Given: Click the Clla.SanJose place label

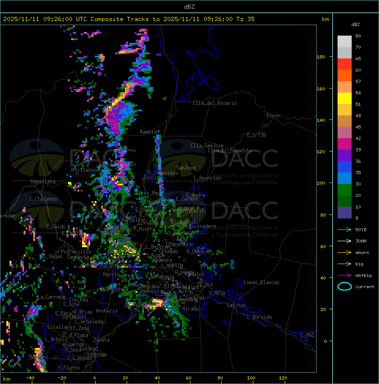Looking at the screenshot, I should click(x=207, y=145).
